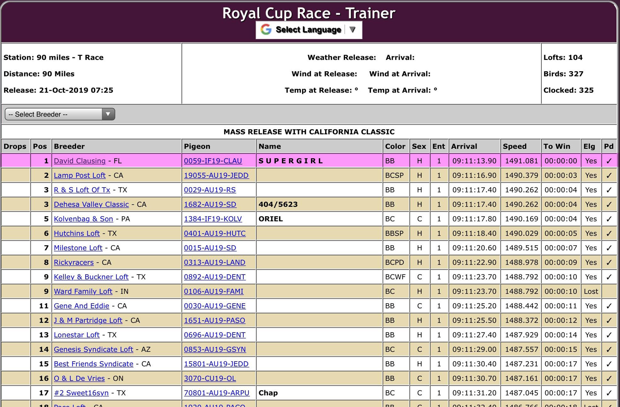Click paid checkmark for Kolvenbag & Son row

[609, 219]
